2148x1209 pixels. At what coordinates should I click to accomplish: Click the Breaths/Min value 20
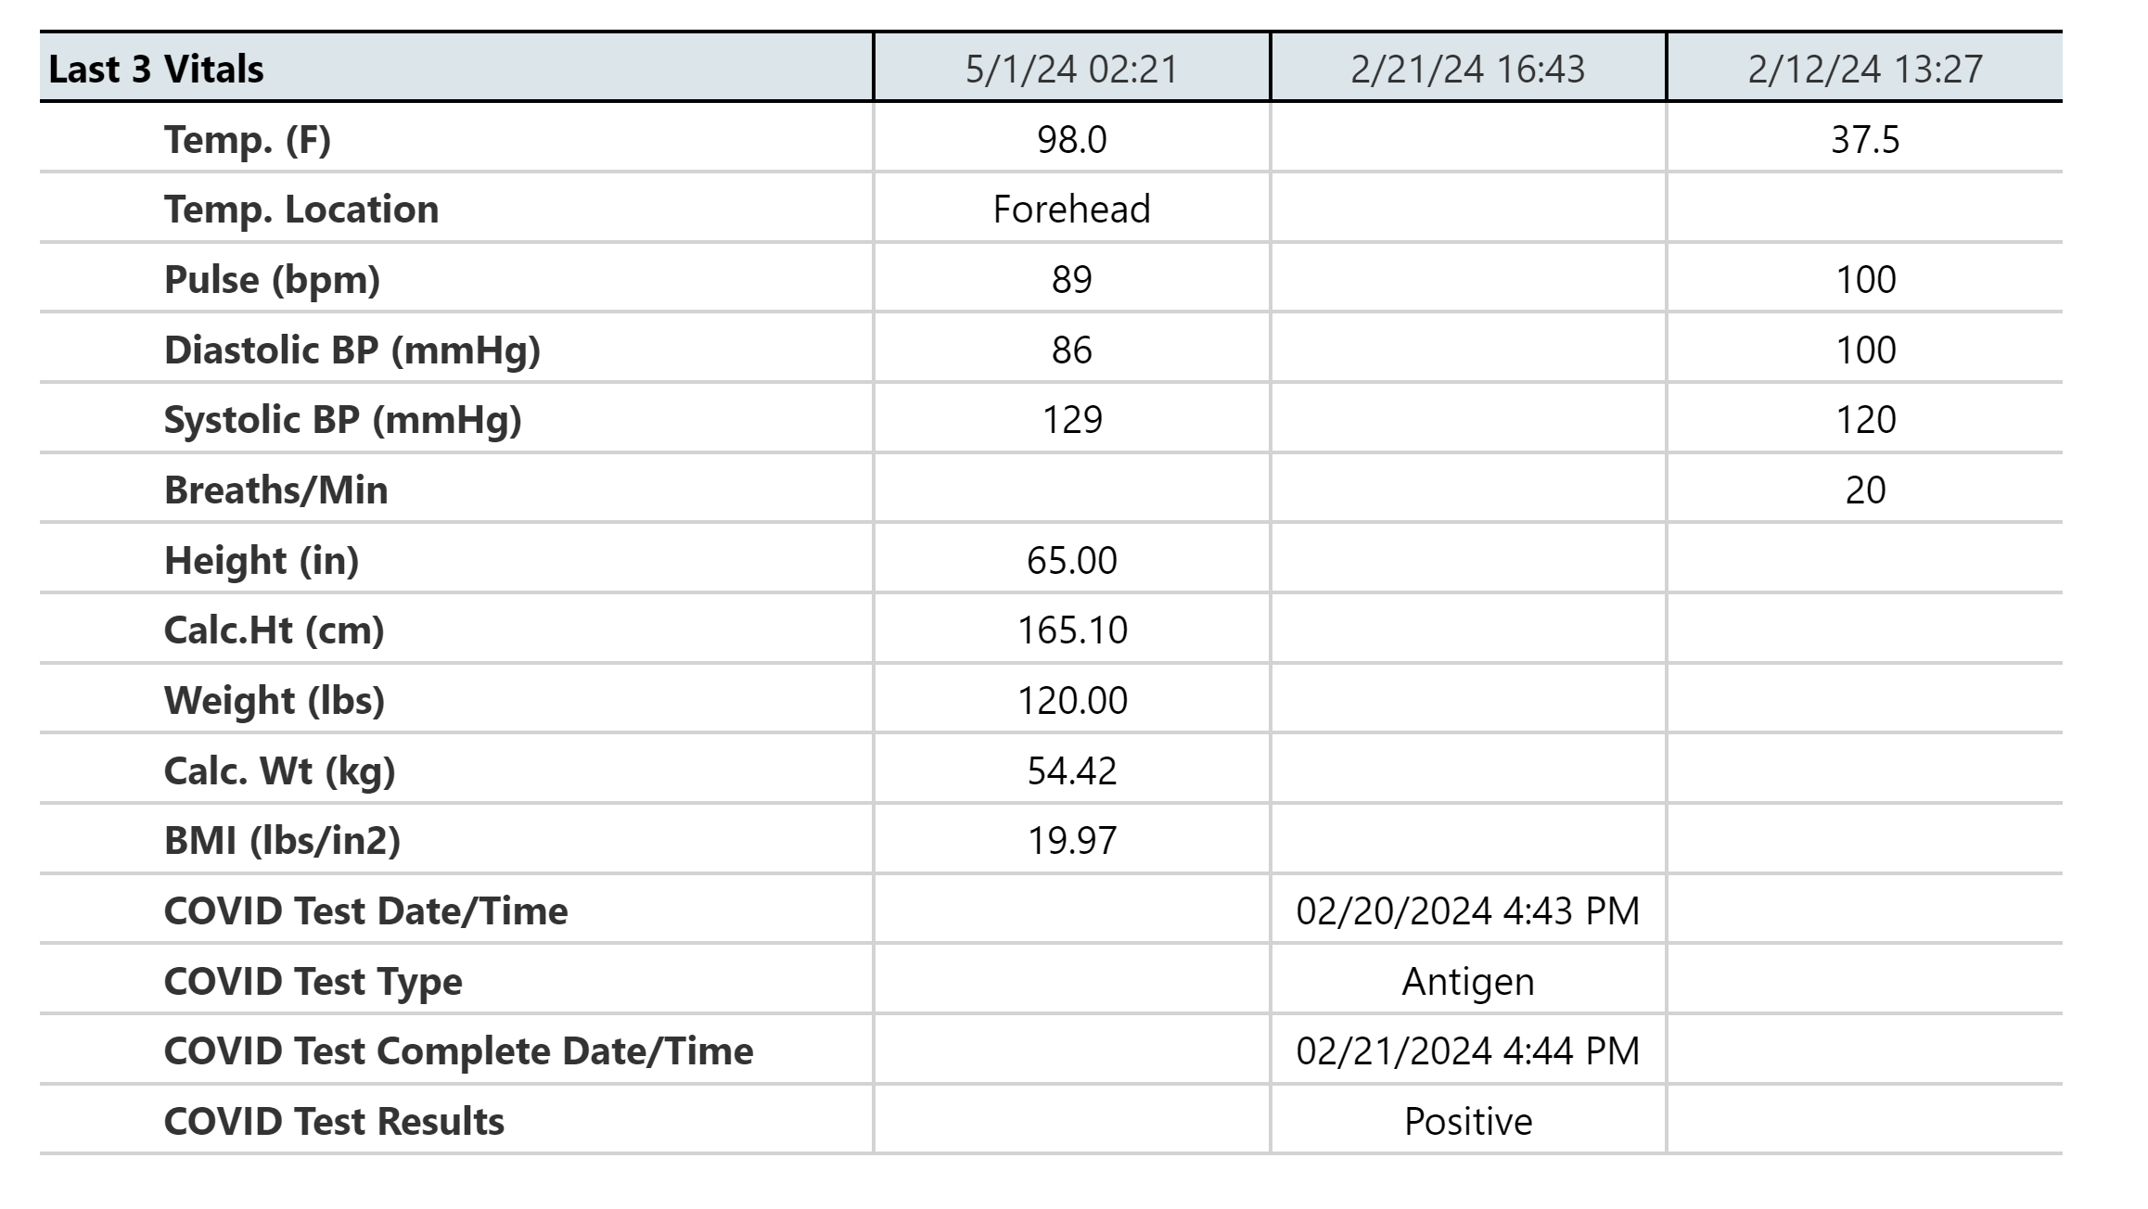click(1865, 490)
